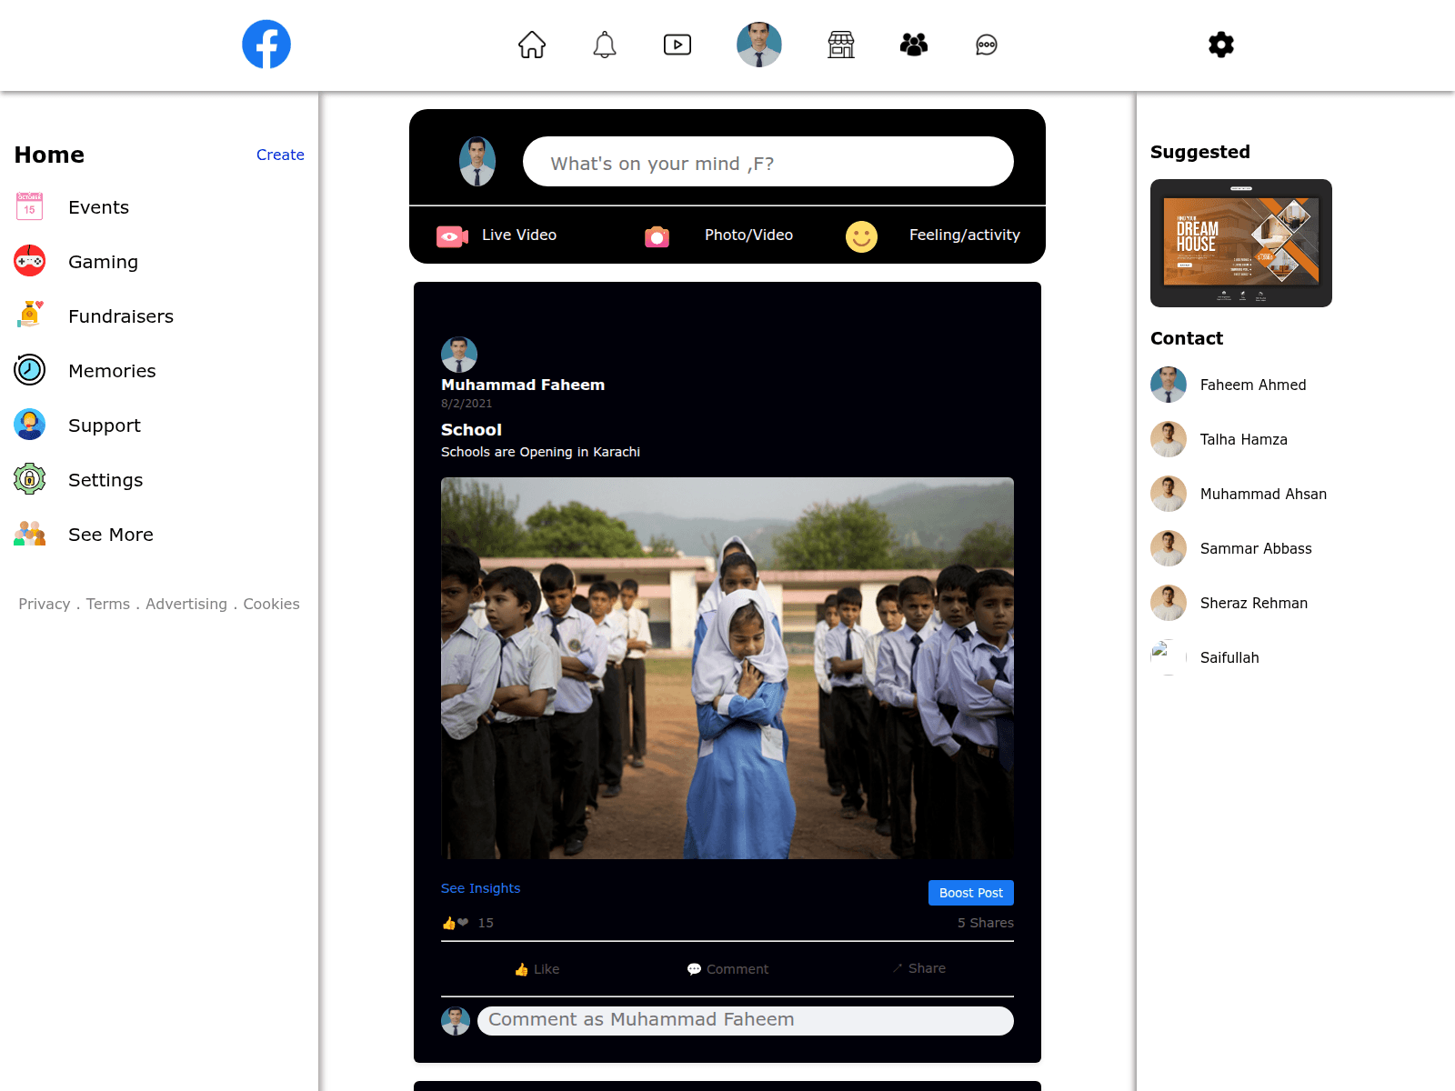Open Fundraisers from the sidebar
Screen dimensions: 1455x1091
121,316
